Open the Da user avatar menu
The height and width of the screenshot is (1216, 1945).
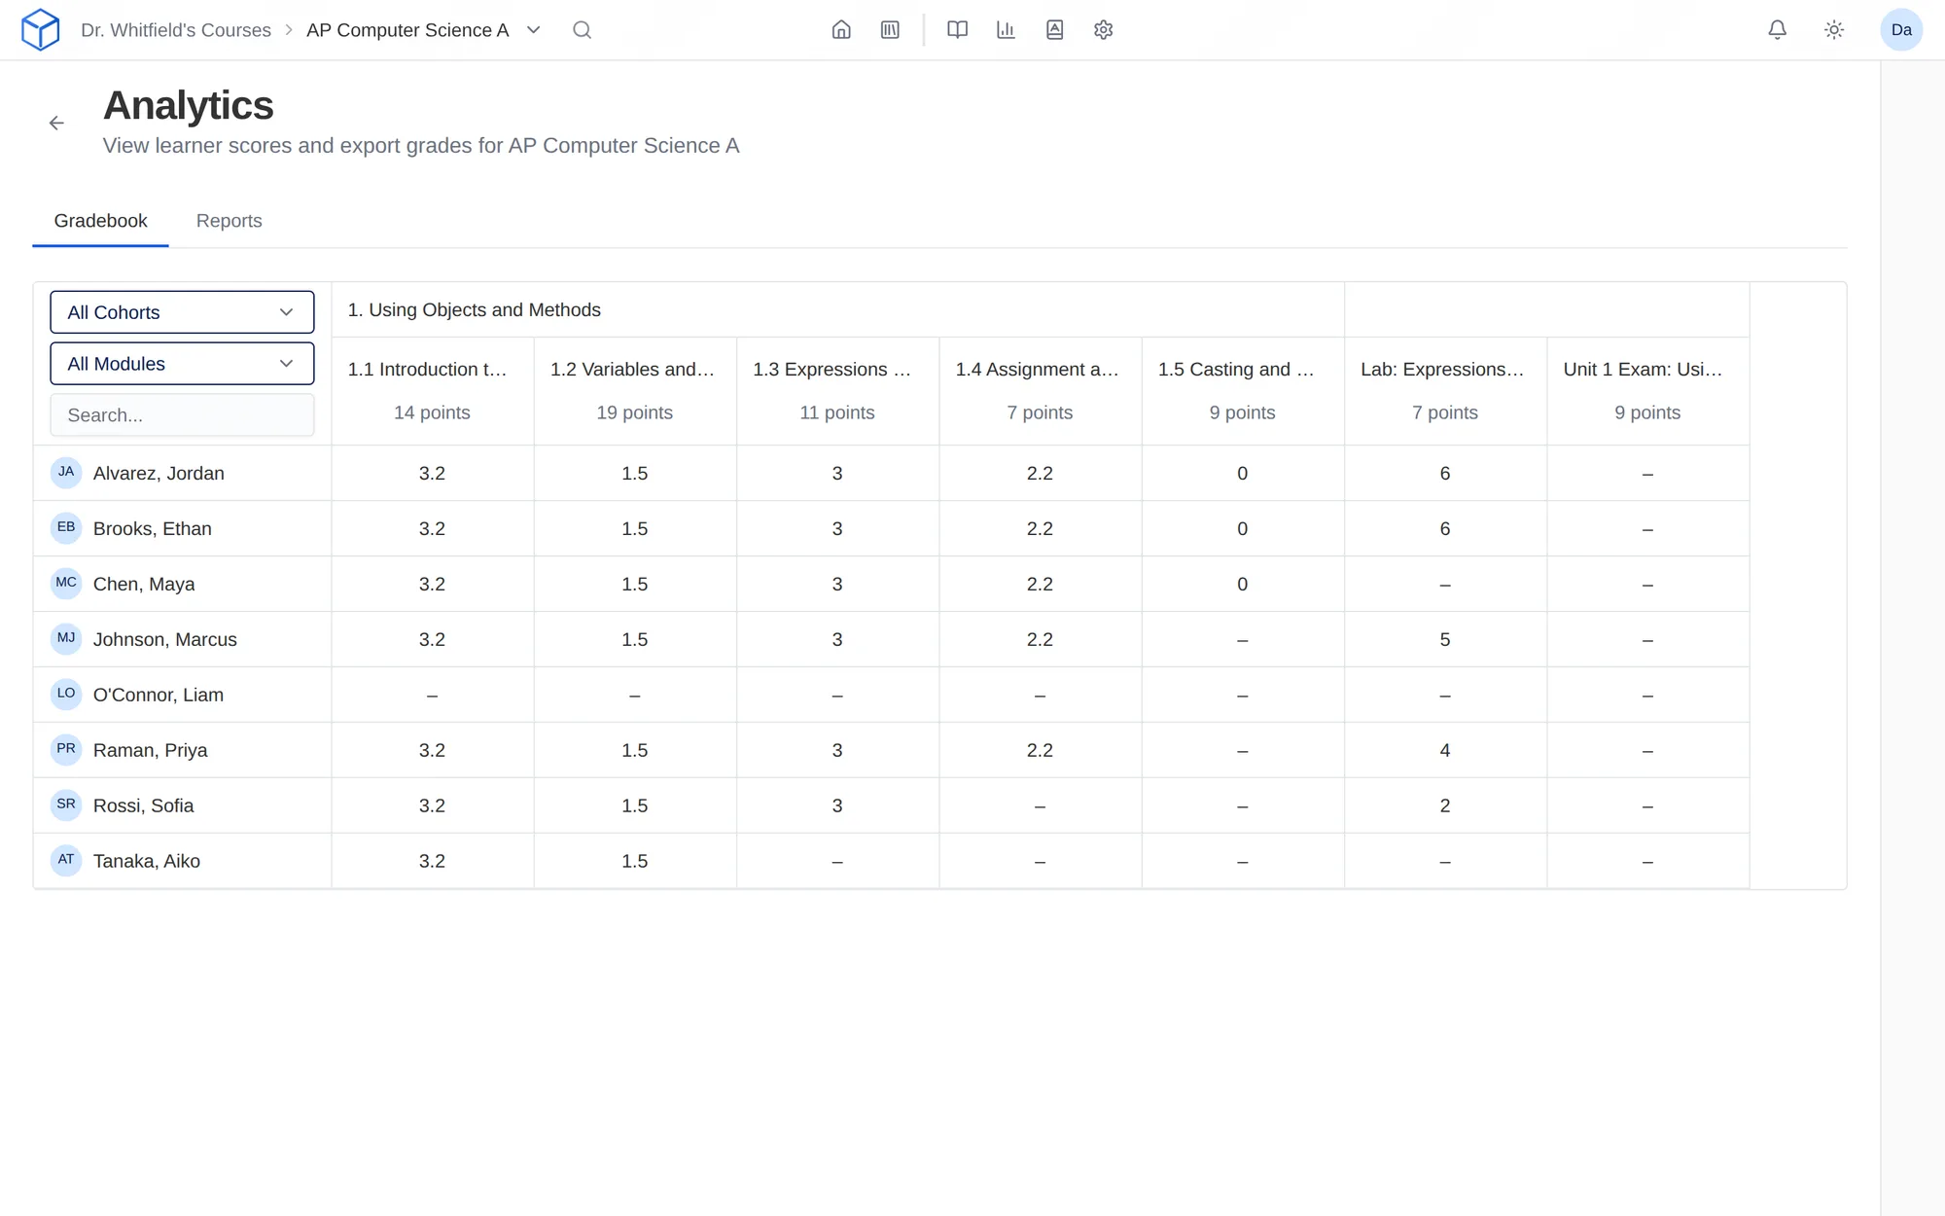pos(1901,30)
